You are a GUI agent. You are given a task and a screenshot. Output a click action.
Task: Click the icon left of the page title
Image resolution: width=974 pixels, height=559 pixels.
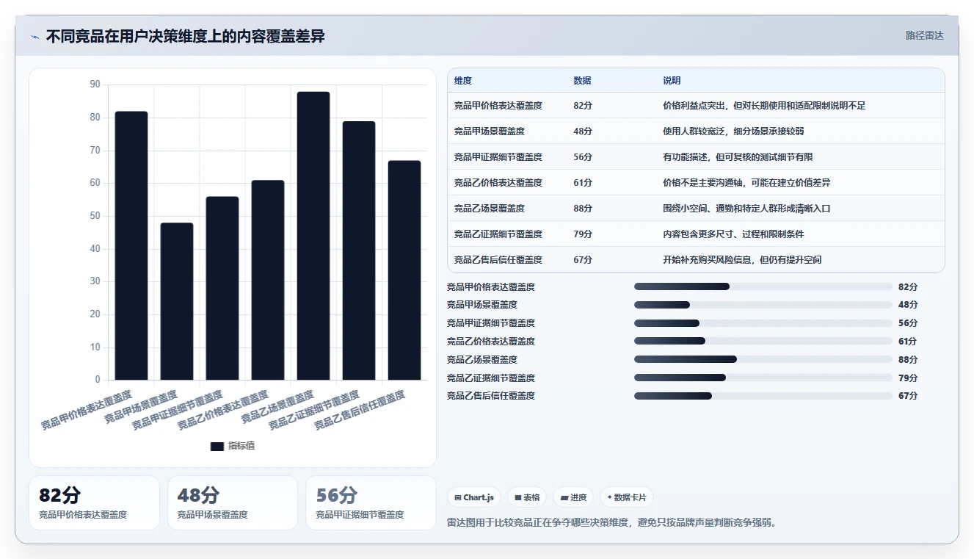point(35,37)
